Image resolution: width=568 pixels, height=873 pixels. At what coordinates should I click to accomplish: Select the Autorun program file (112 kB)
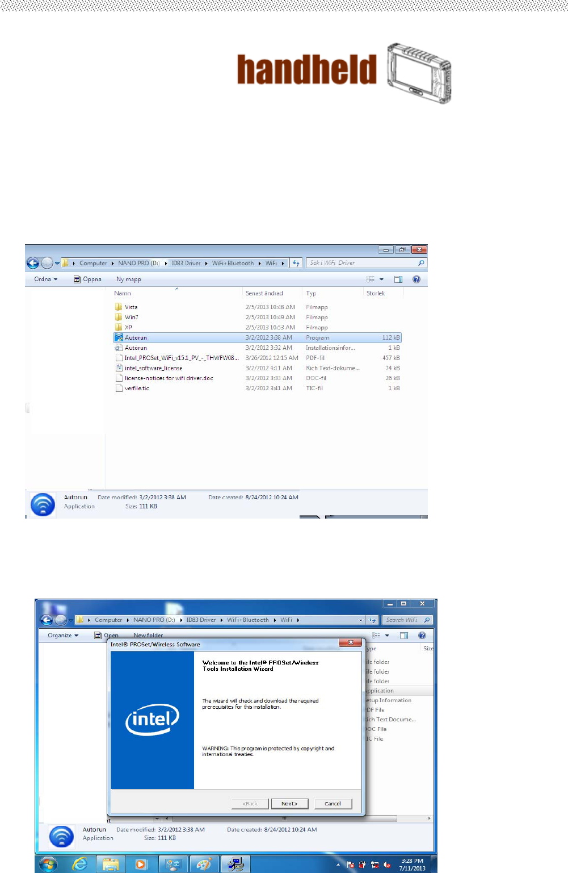pos(258,337)
